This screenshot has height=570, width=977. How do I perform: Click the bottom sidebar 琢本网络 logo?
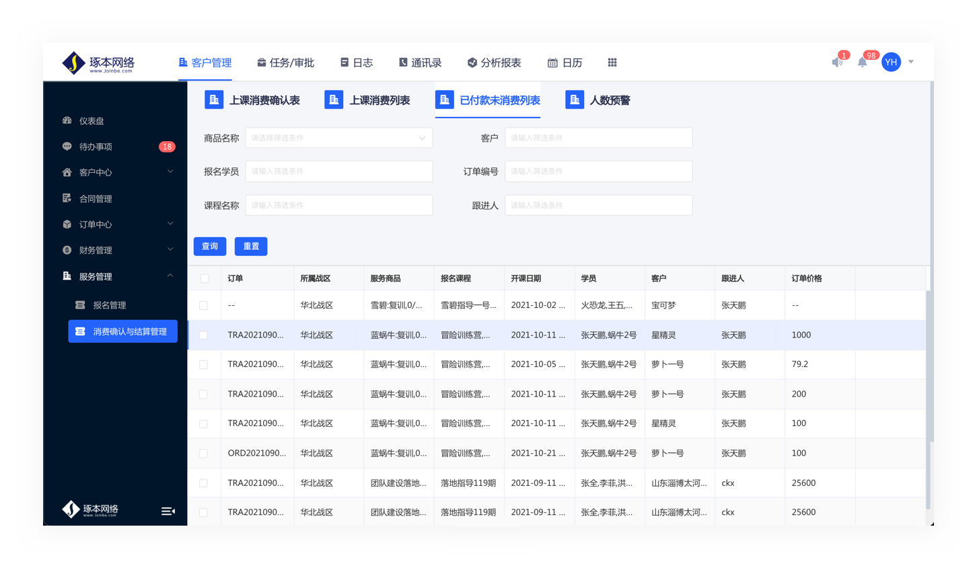(x=90, y=510)
